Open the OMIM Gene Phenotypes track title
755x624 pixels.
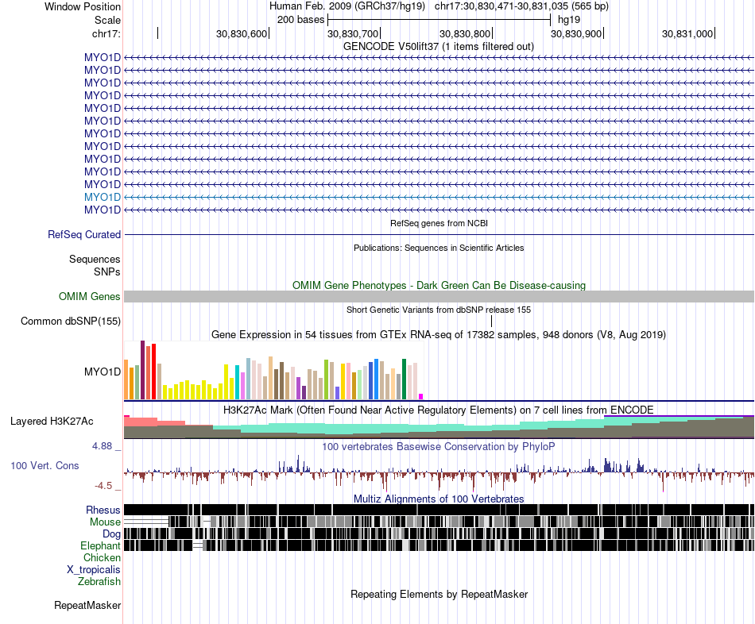(439, 285)
